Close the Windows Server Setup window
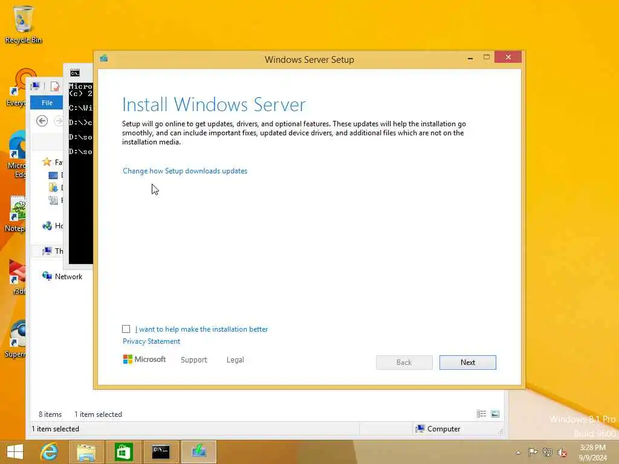The image size is (619, 464). coord(508,57)
